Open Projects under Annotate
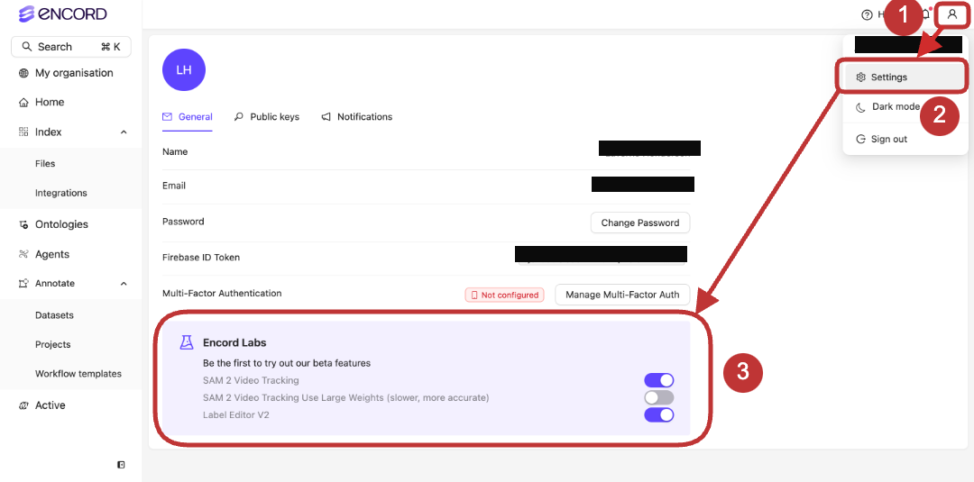Screen dimensions: 974x482 click(x=53, y=344)
